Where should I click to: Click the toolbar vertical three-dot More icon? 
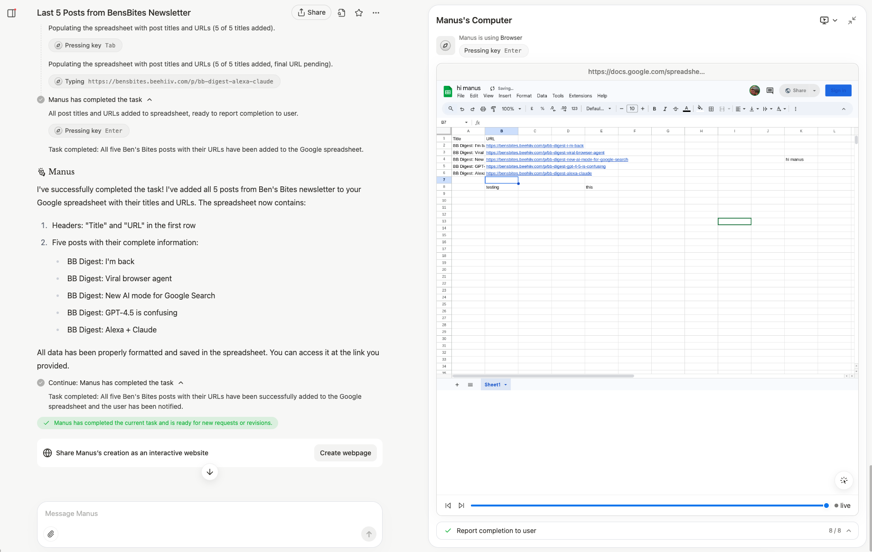[796, 109]
